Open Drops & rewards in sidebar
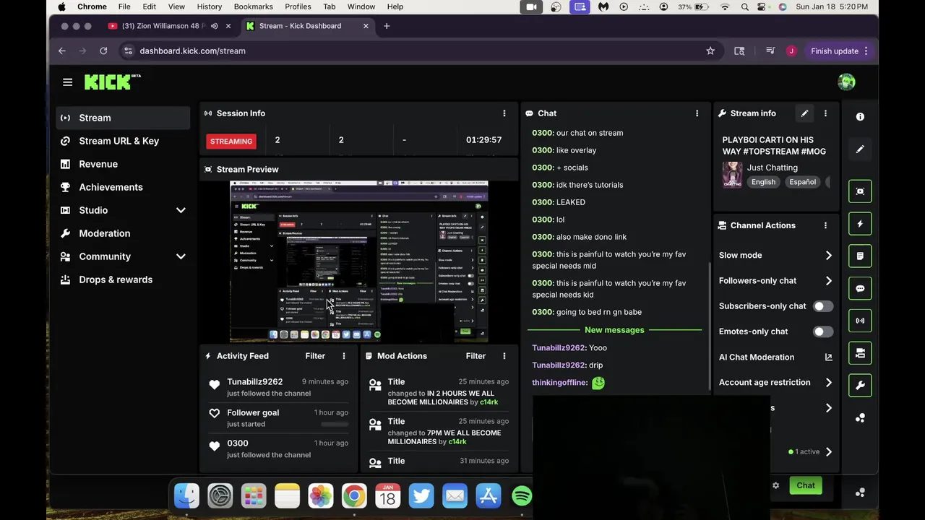The image size is (925, 520). point(123,279)
